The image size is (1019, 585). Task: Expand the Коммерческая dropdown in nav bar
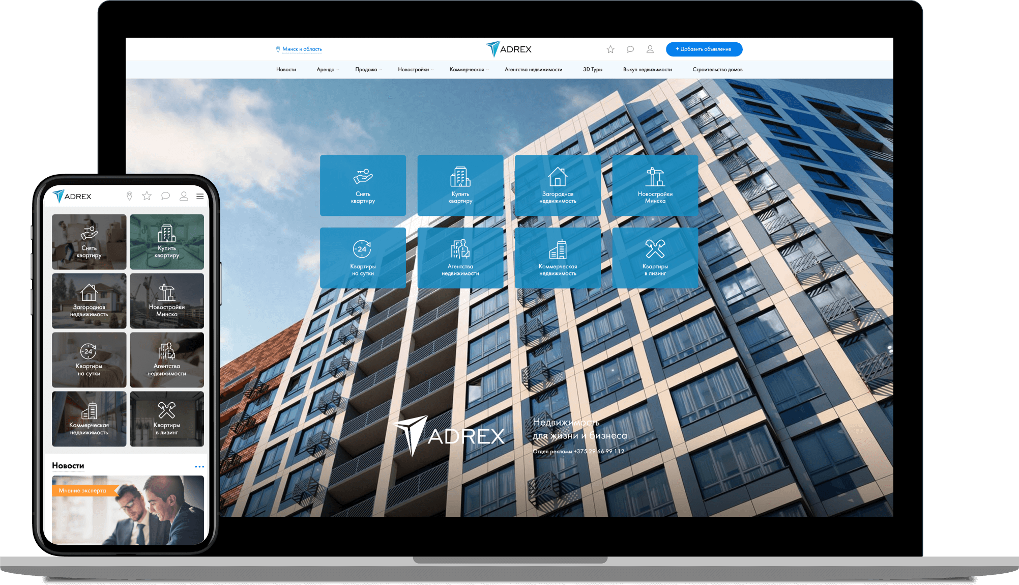(469, 70)
